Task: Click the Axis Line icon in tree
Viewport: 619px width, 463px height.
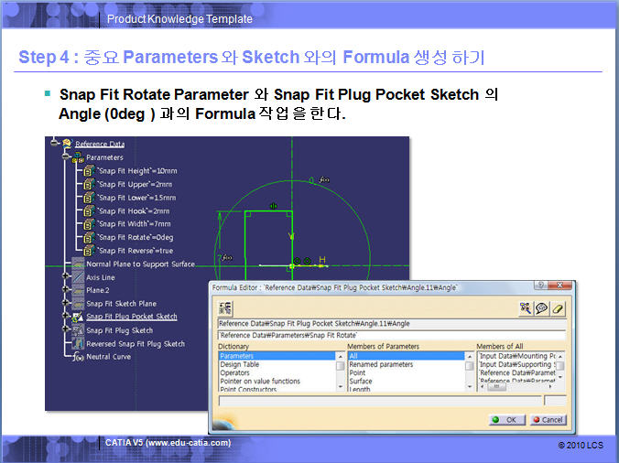Action: click(x=78, y=277)
